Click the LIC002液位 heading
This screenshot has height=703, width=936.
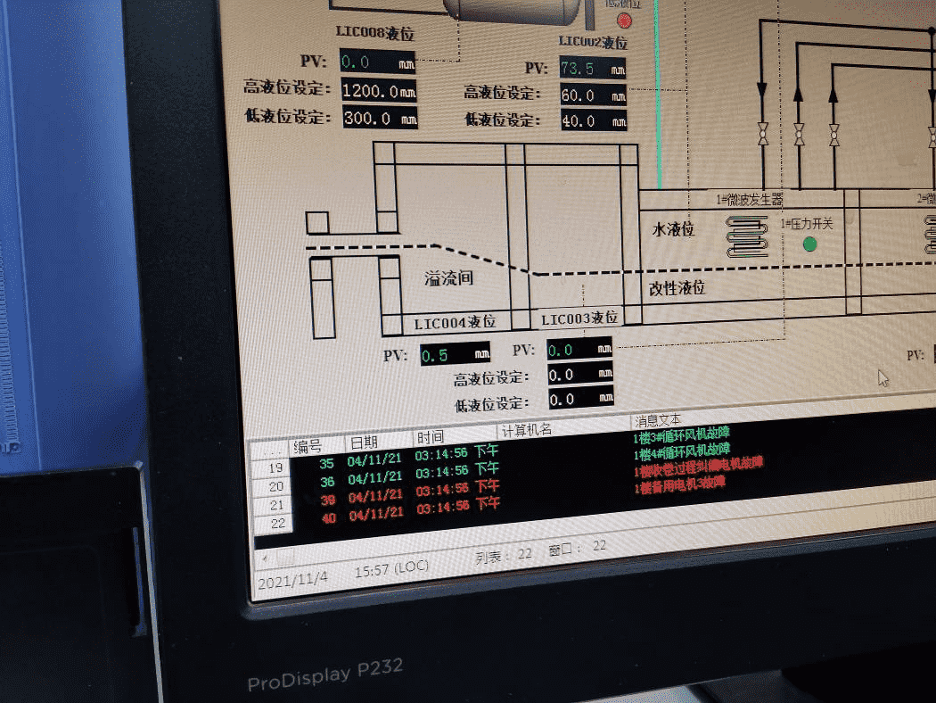coord(594,42)
